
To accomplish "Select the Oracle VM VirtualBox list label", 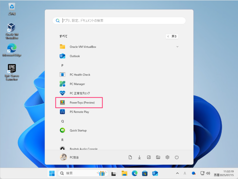I will [83, 47].
